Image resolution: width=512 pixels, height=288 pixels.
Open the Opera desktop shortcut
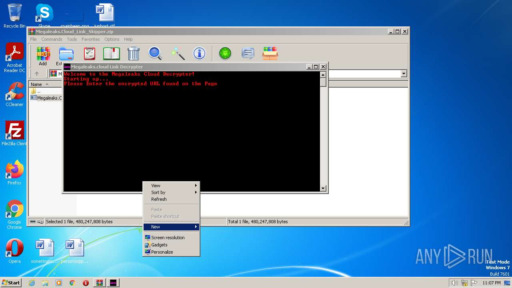coord(14,251)
